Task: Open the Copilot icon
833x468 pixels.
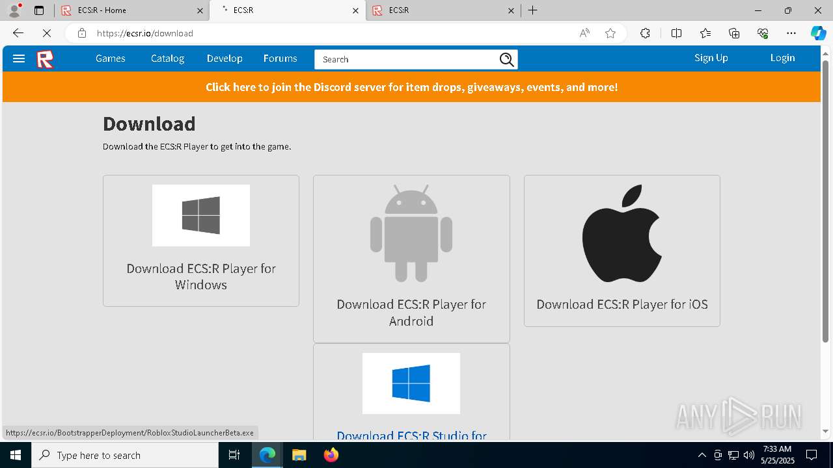Action: click(818, 33)
